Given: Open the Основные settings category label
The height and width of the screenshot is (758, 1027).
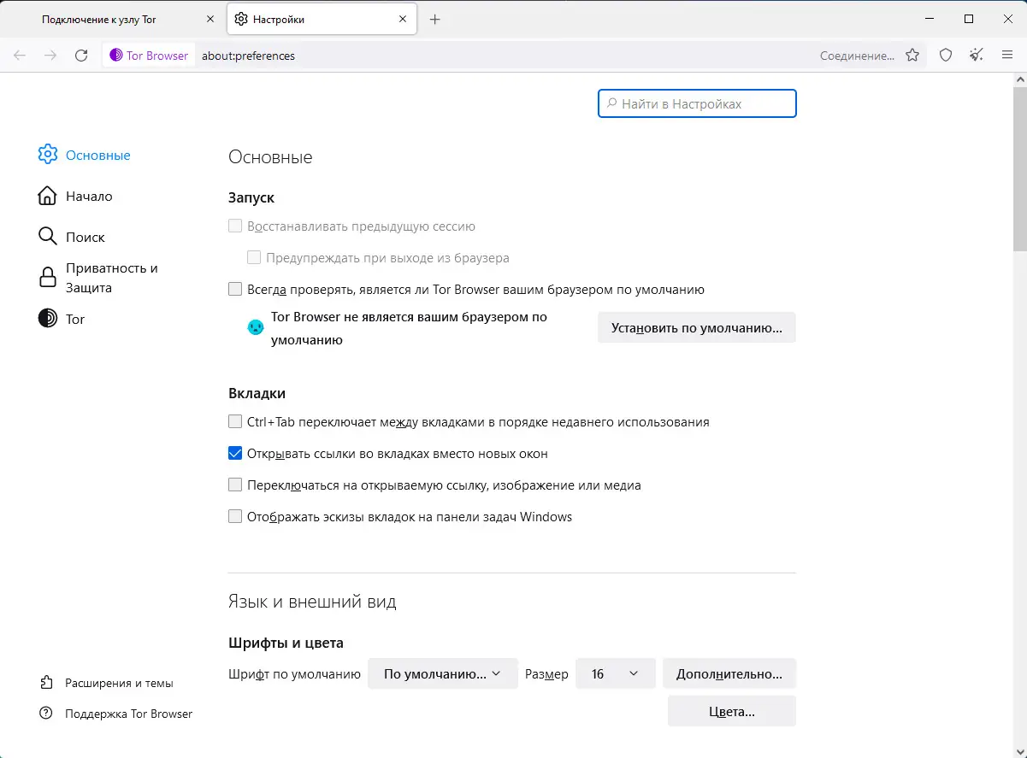Looking at the screenshot, I should 98,156.
